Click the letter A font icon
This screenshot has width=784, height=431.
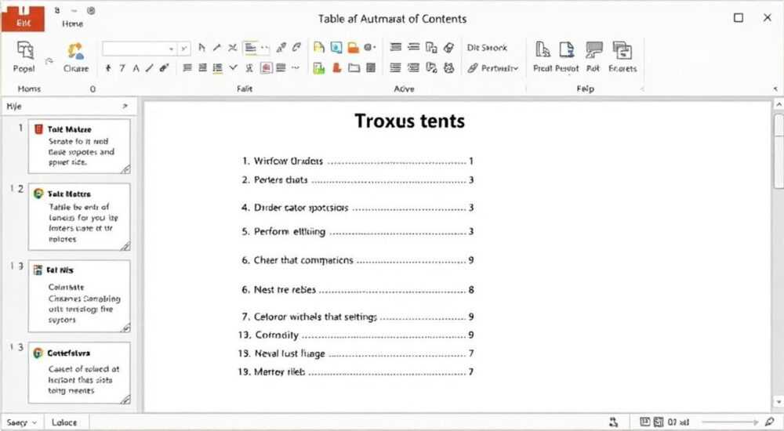(136, 68)
